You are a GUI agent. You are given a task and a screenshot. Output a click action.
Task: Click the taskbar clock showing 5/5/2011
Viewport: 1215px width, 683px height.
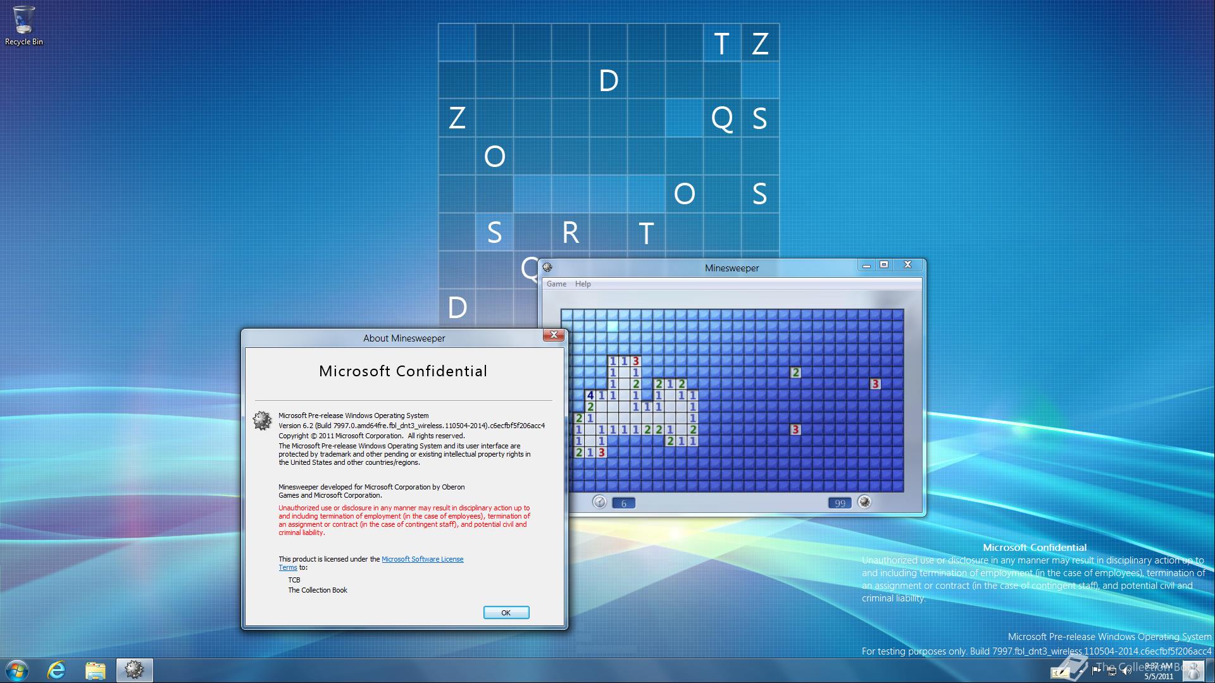(x=1158, y=671)
